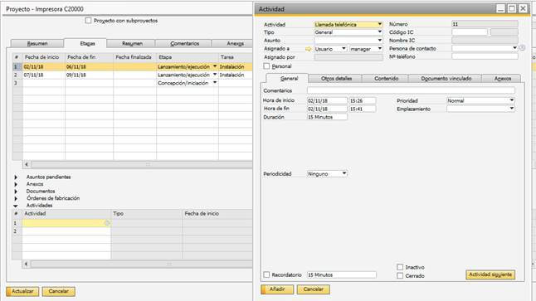Click Cancelar in the Proyecto window
The width and height of the screenshot is (536, 301).
(x=58, y=291)
